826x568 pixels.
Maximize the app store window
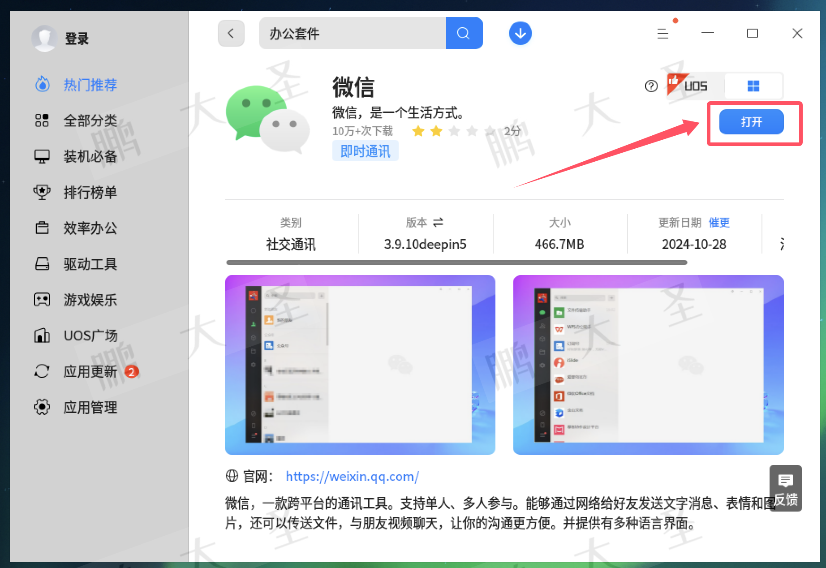pyautogui.click(x=753, y=33)
